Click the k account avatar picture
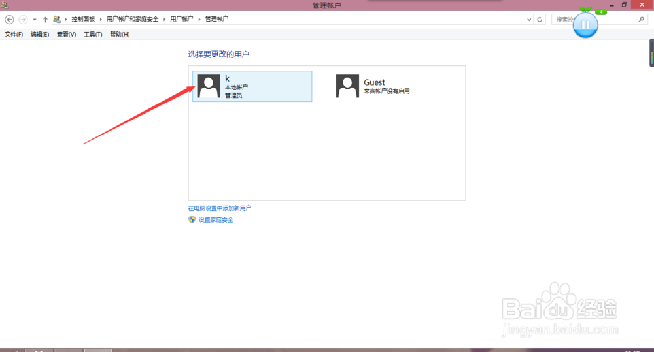Image resolution: width=654 pixels, height=352 pixels. coord(209,86)
